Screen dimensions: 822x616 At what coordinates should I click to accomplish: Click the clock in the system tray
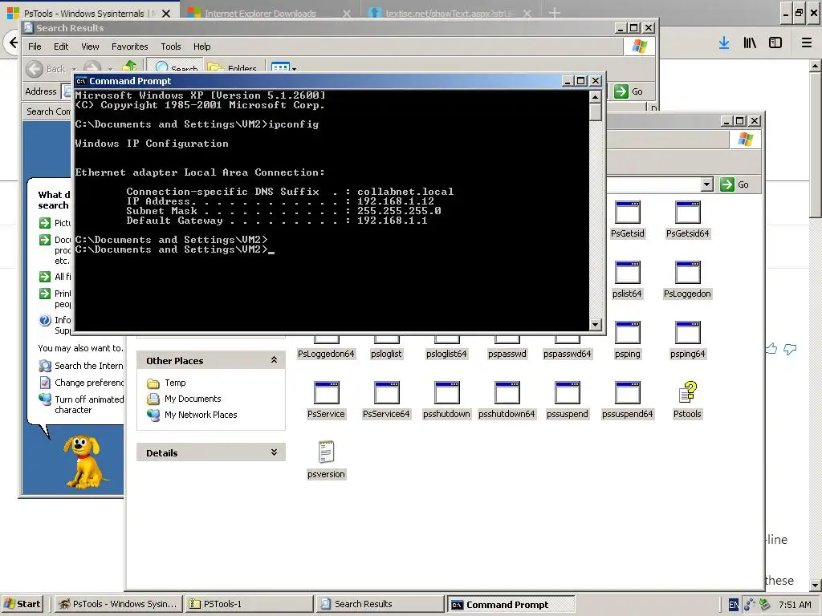[795, 605]
